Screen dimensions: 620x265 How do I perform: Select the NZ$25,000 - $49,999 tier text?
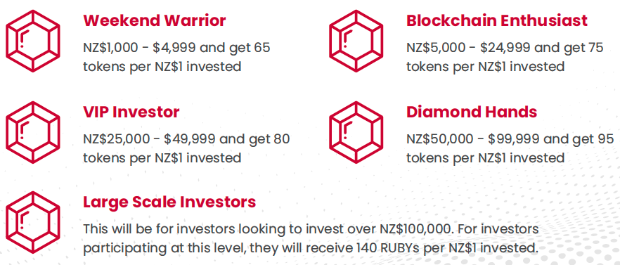point(187,148)
